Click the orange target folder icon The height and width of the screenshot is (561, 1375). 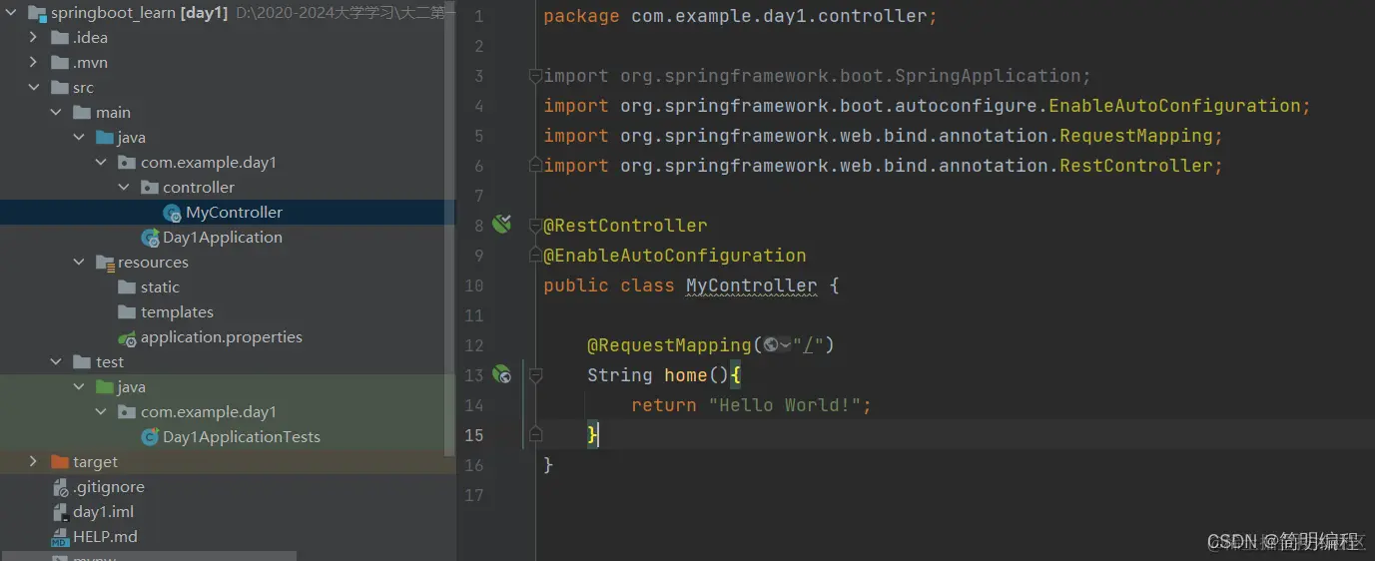(59, 462)
